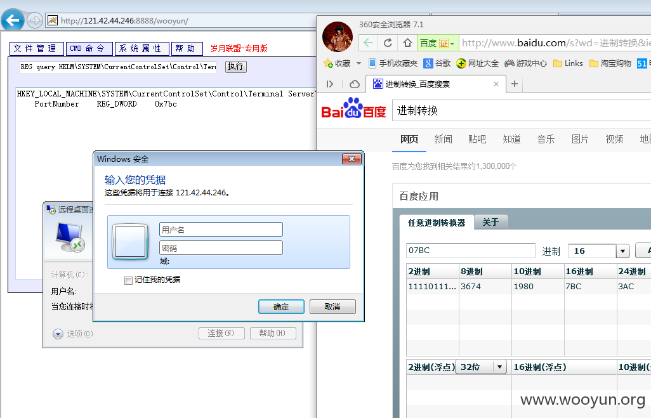Click the sidebar toggle icon left of tabs
651x418 pixels.
(330, 84)
